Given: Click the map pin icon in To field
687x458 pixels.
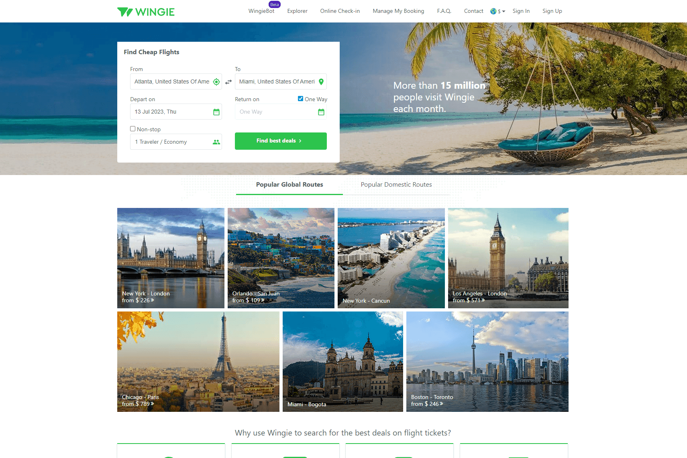Looking at the screenshot, I should tap(321, 82).
